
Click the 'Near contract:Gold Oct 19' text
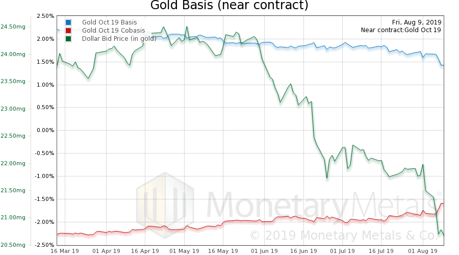[401, 30]
